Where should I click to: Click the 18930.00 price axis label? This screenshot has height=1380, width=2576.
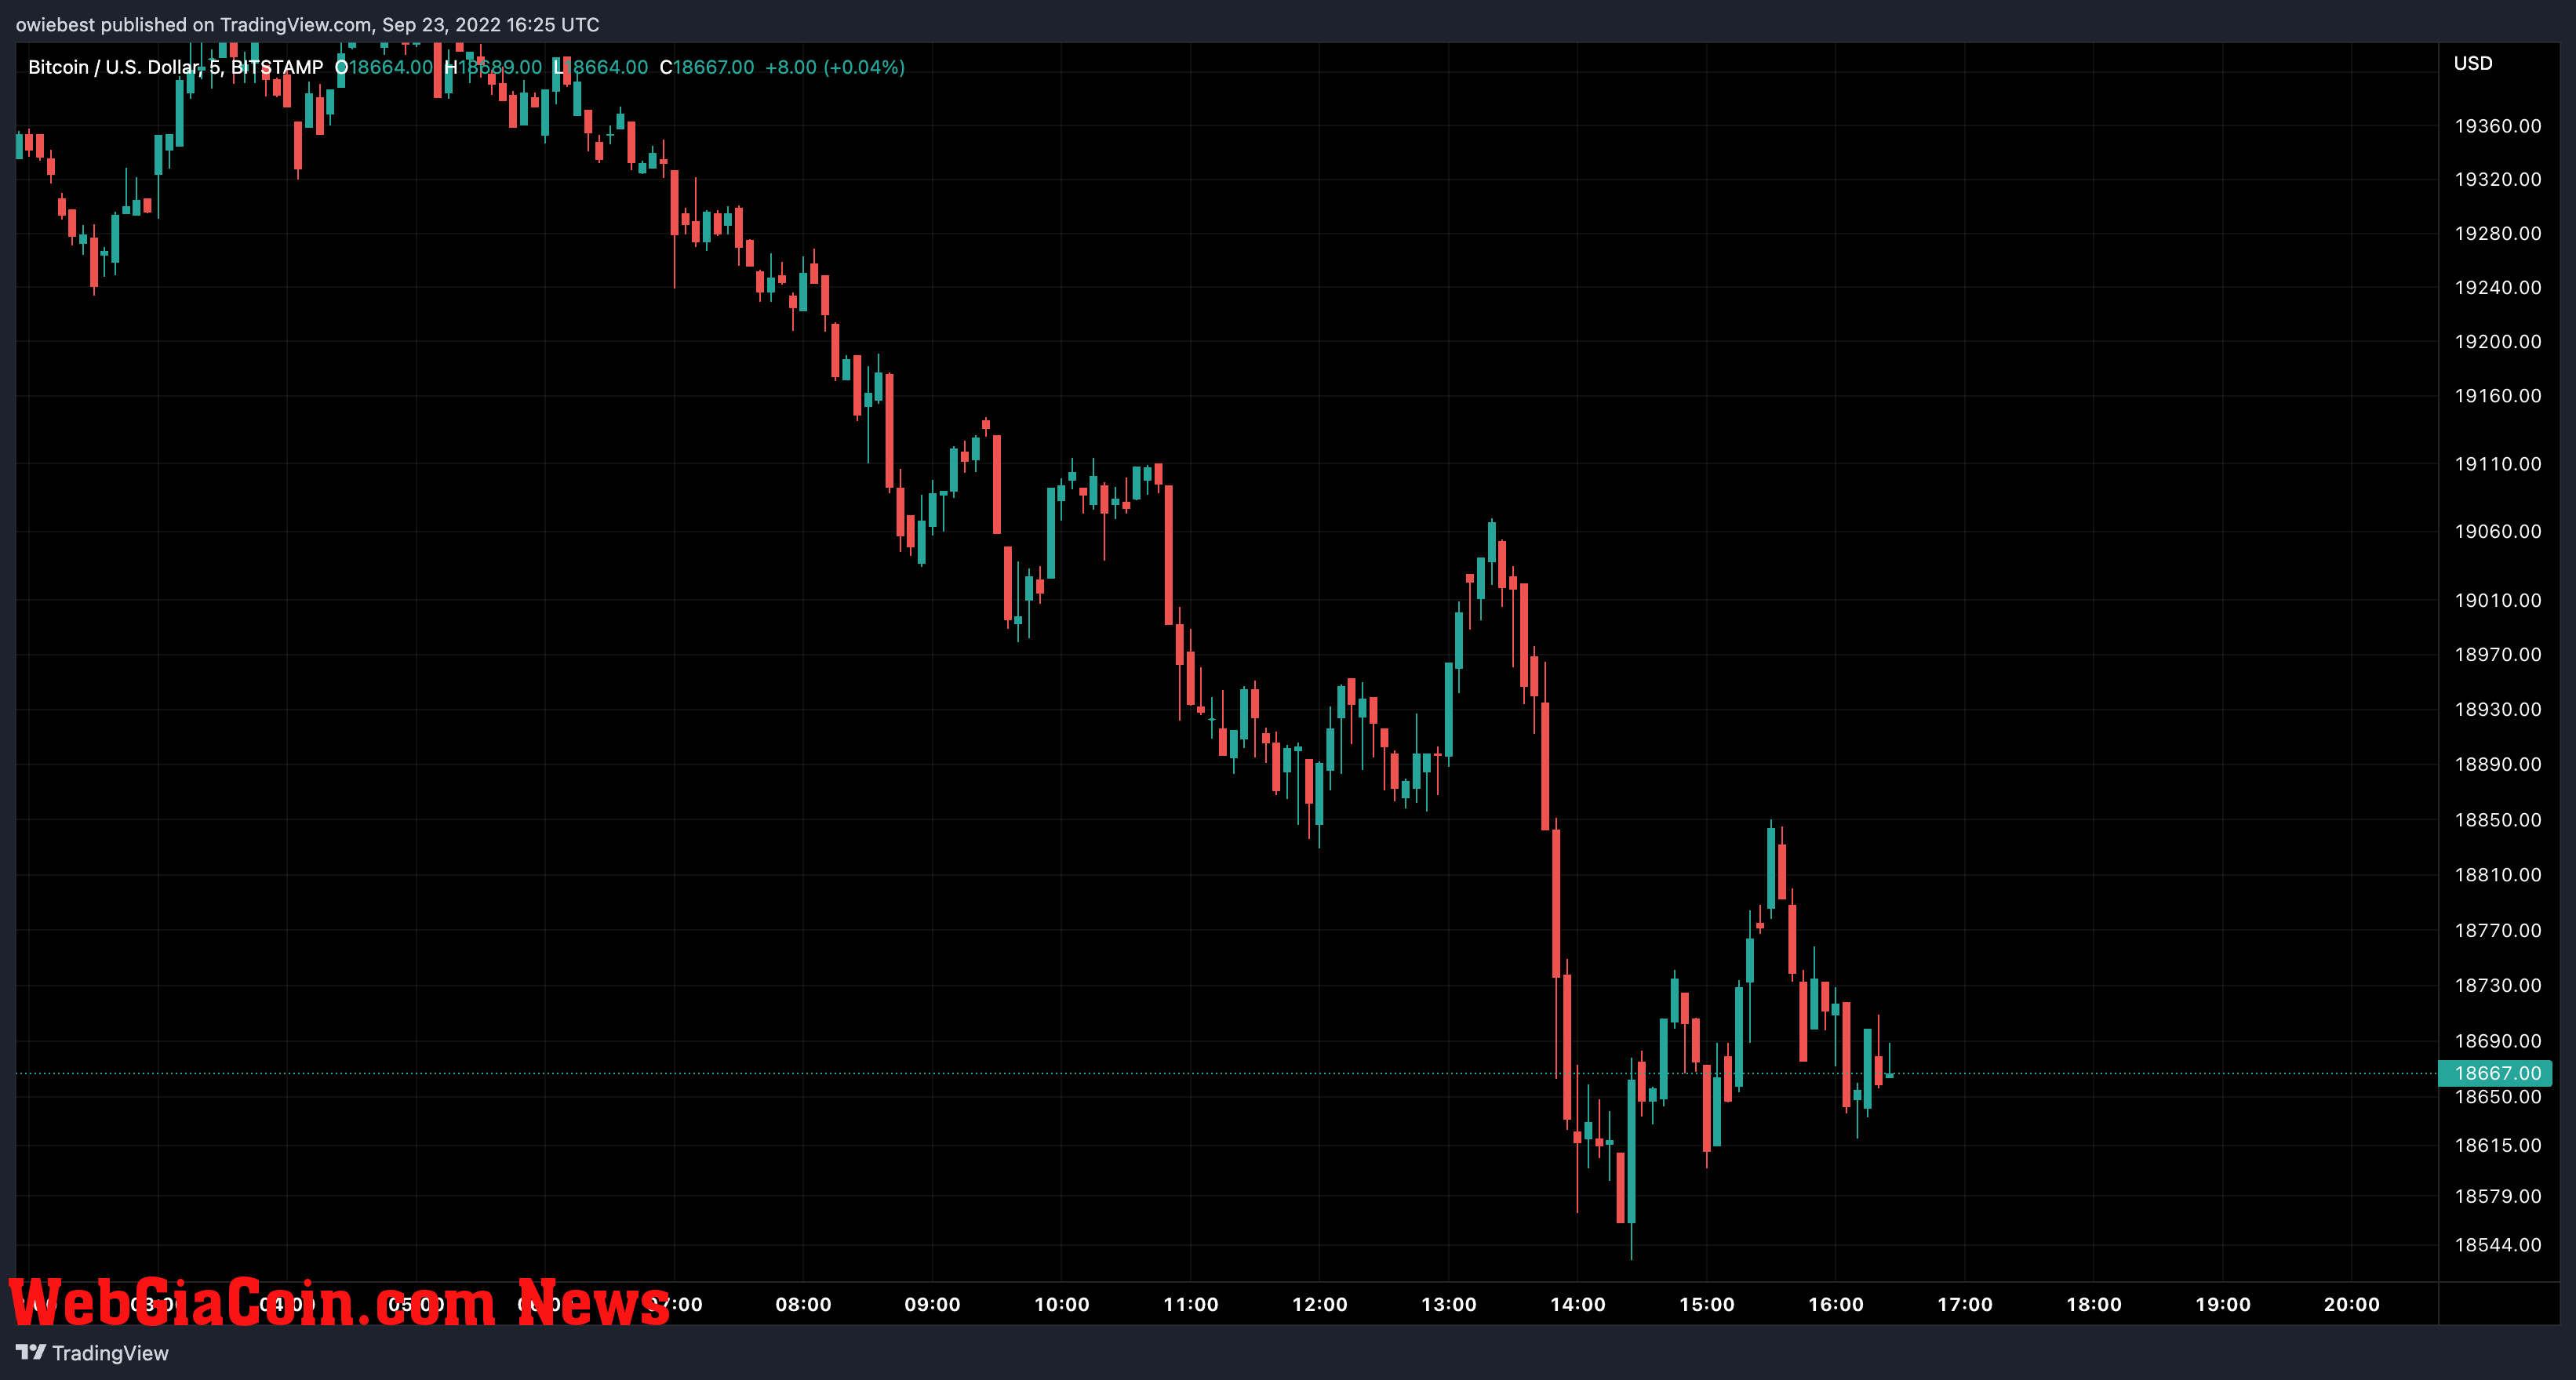coord(2497,710)
